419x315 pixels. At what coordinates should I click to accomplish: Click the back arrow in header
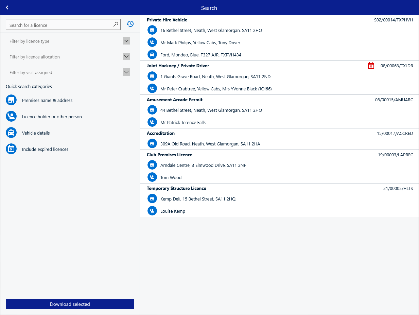tap(7, 7)
